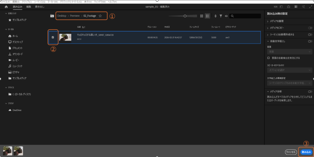The width and height of the screenshot is (314, 157).
Task: Add 02_Footage folder to favorites with star
Action: (x=100, y=16)
